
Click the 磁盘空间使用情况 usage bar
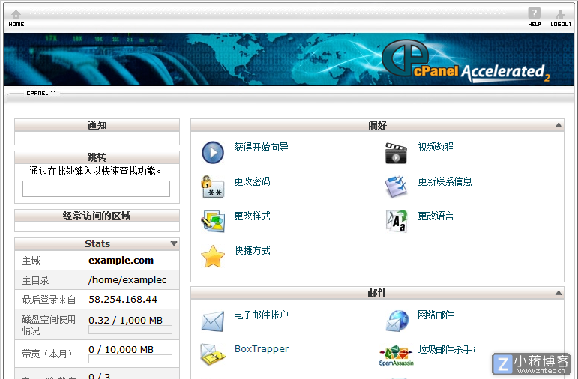[130, 330]
